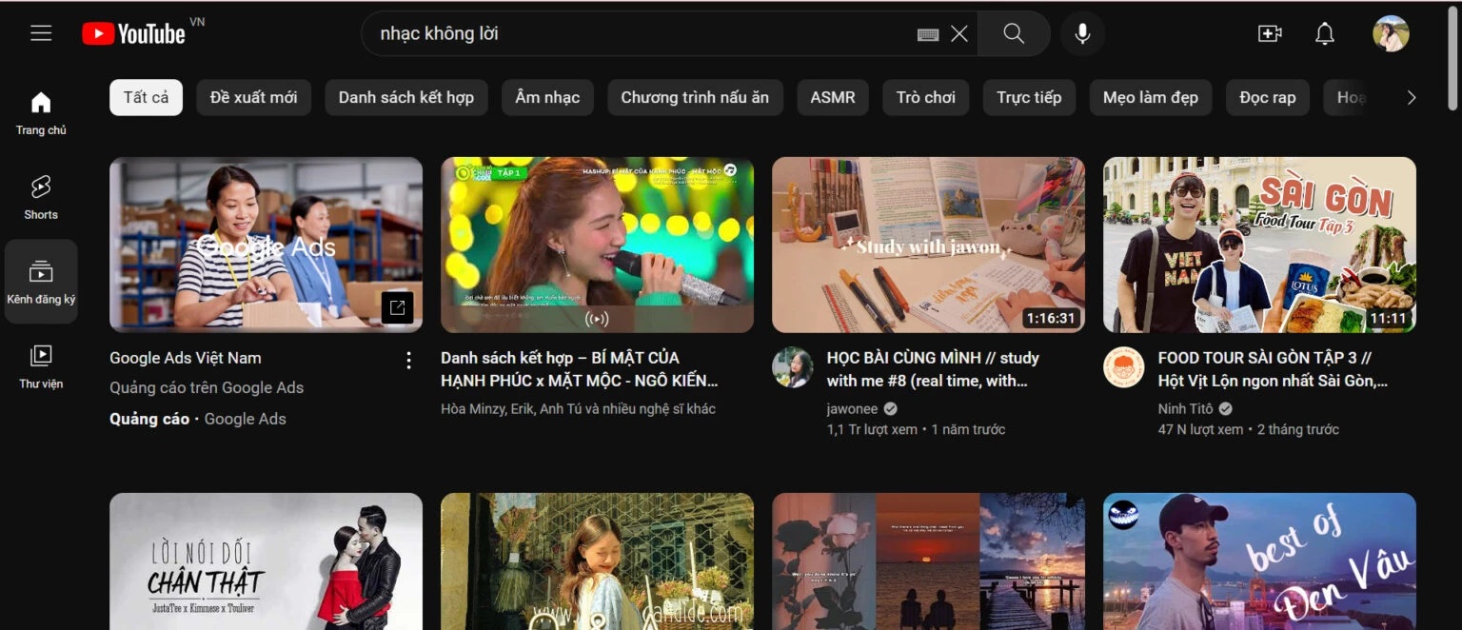Enable the ASMR search filter
1462x630 pixels.
click(832, 96)
